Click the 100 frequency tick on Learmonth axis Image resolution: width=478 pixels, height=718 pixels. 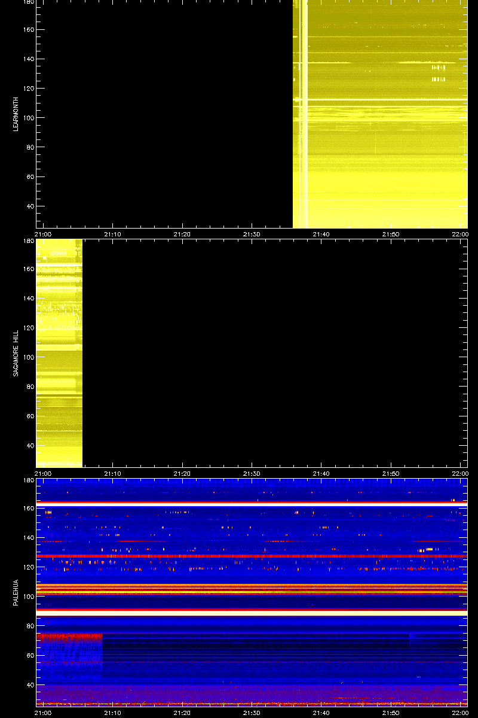tap(27, 118)
